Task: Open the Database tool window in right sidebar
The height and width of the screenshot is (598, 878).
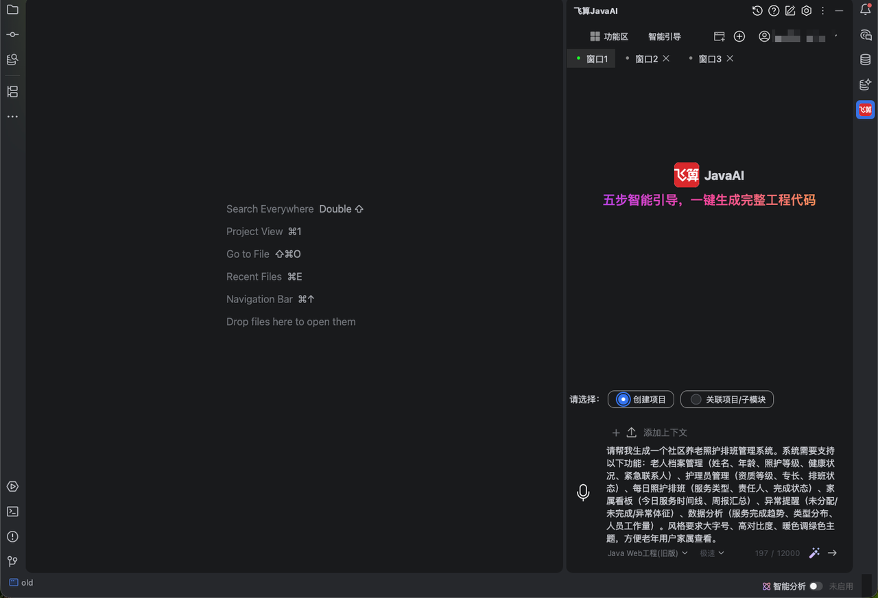Action: click(x=866, y=60)
